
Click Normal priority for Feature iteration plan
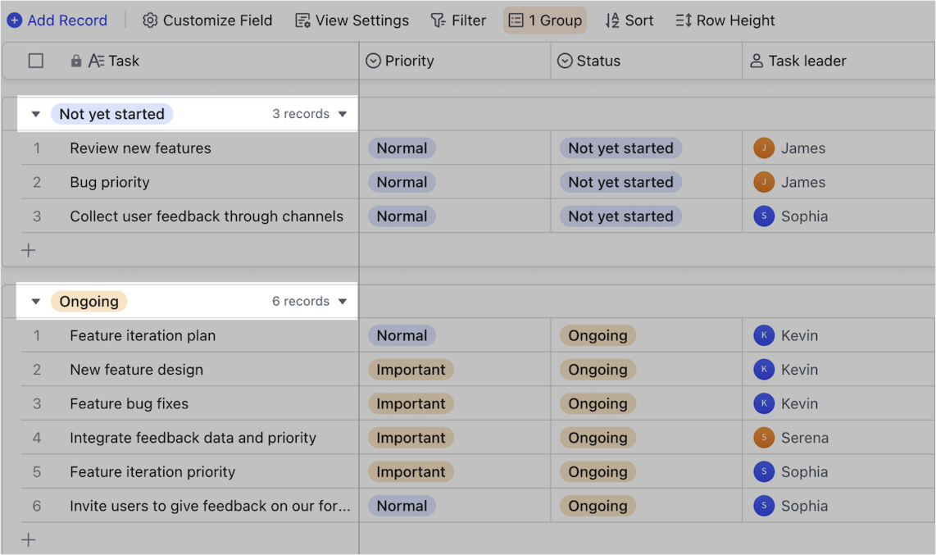coord(402,335)
